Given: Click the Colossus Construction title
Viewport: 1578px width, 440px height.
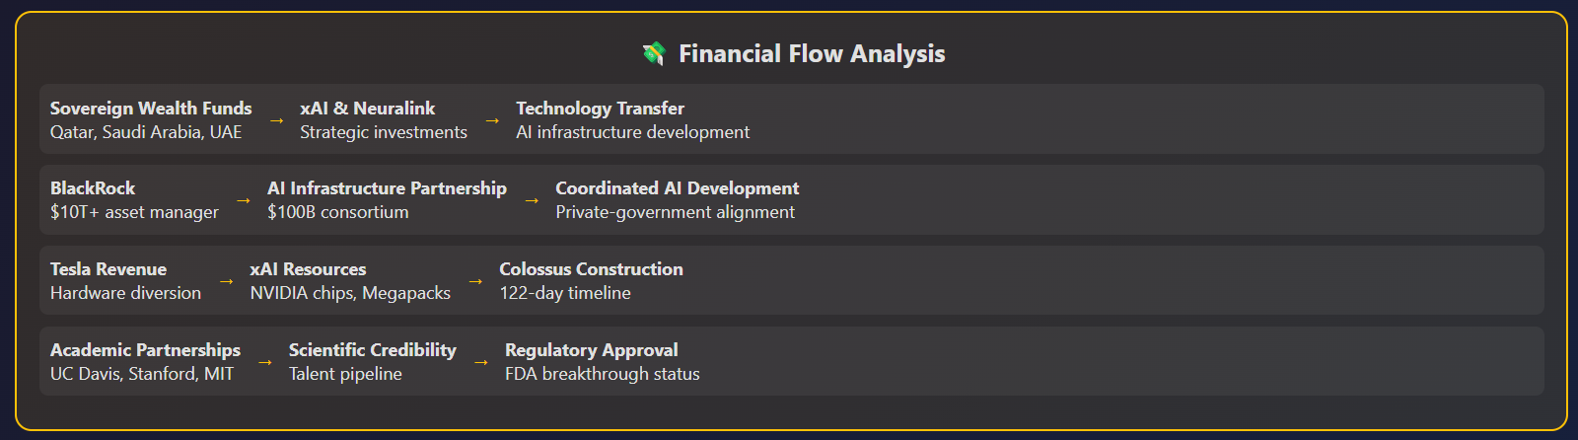Looking at the screenshot, I should pyautogui.click(x=591, y=269).
